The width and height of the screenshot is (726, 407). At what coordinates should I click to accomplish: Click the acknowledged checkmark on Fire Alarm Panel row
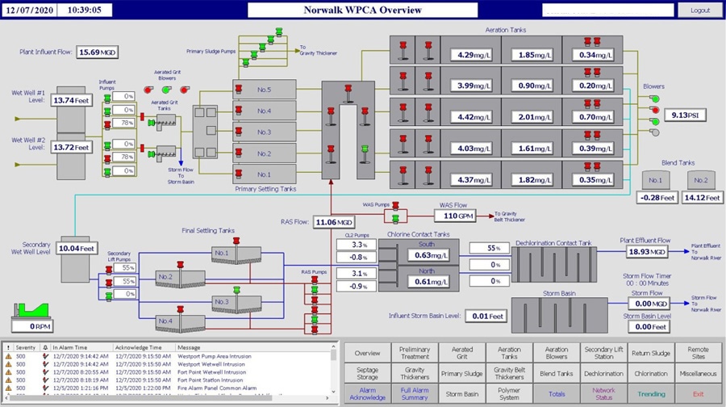click(45, 388)
